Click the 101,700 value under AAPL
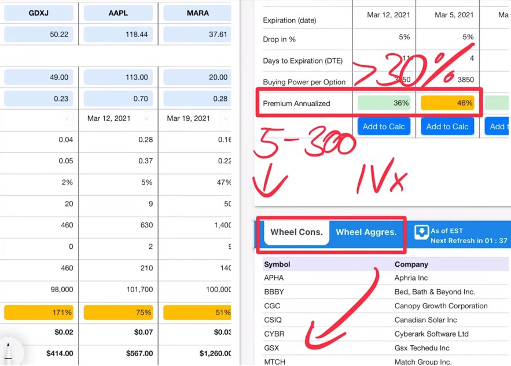Viewport: 511px width, 366px height. tap(139, 289)
